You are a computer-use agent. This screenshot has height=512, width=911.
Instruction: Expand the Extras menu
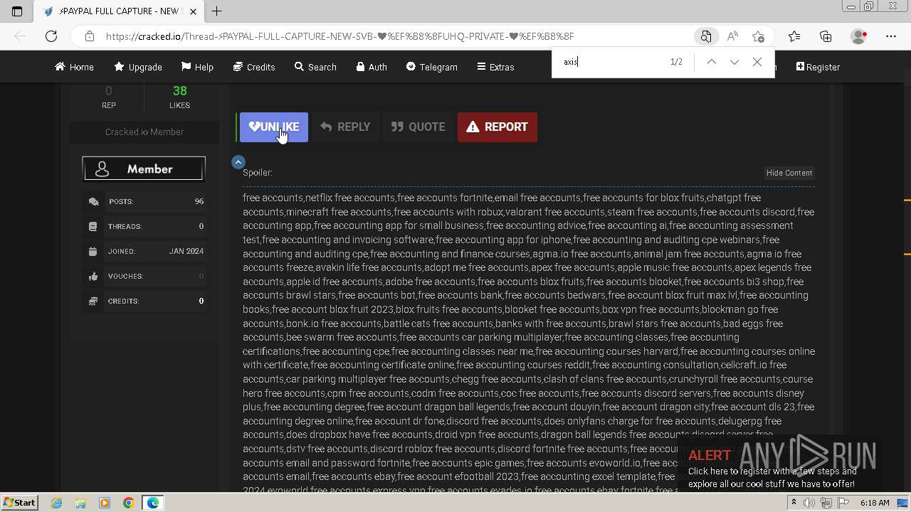click(495, 67)
